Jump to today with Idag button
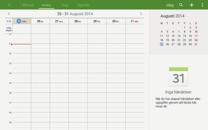The height and width of the screenshot is (130, 208). pos(170,5)
